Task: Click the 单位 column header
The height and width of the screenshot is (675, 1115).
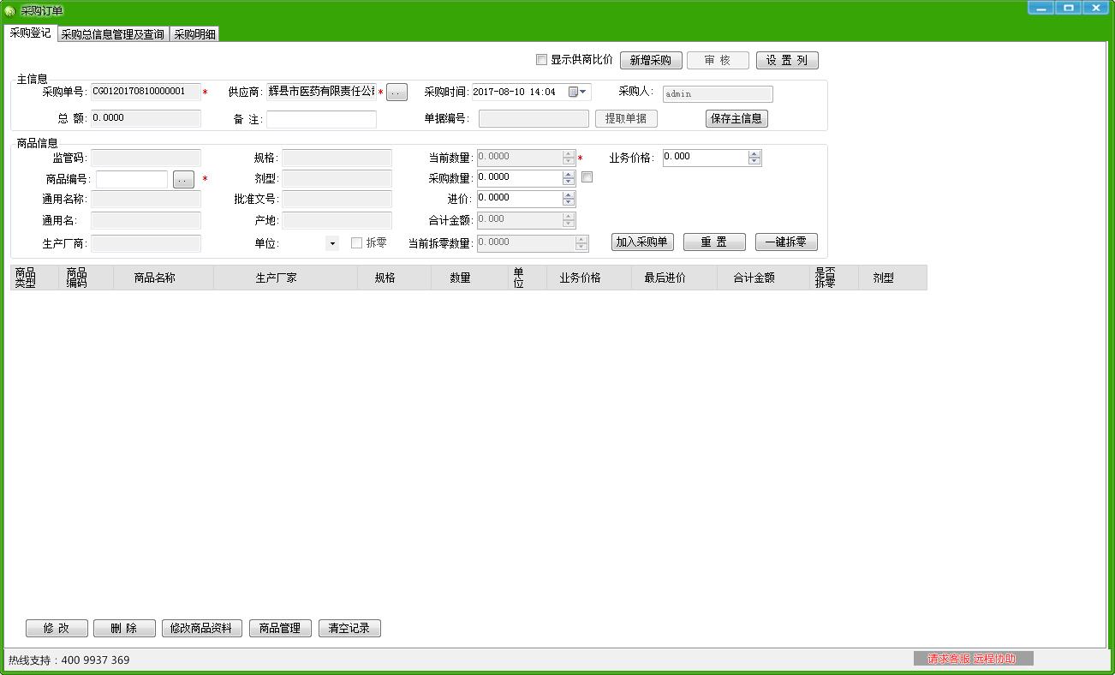Action: click(x=528, y=278)
